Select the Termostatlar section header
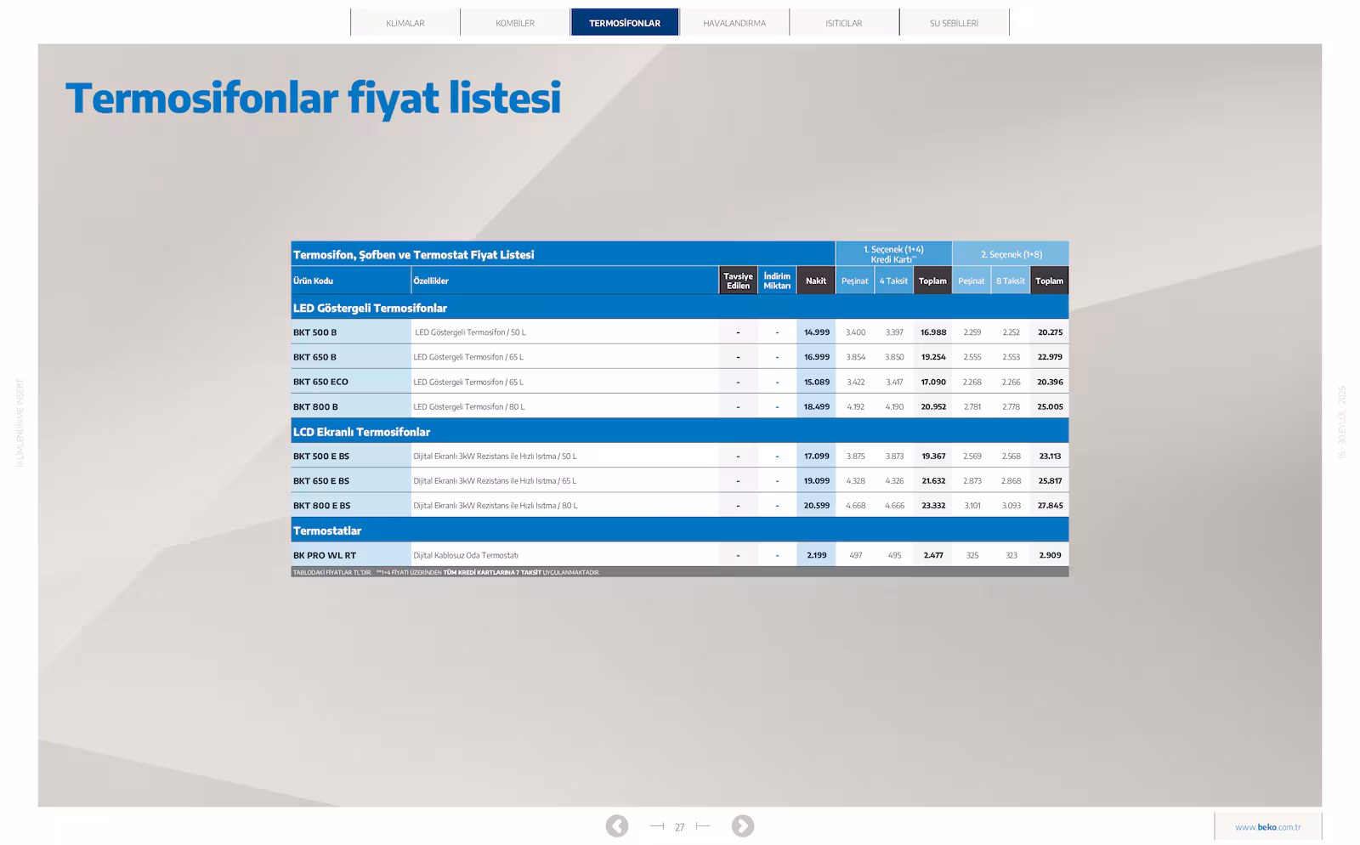Viewport: 1360px width, 845px height. tap(327, 530)
